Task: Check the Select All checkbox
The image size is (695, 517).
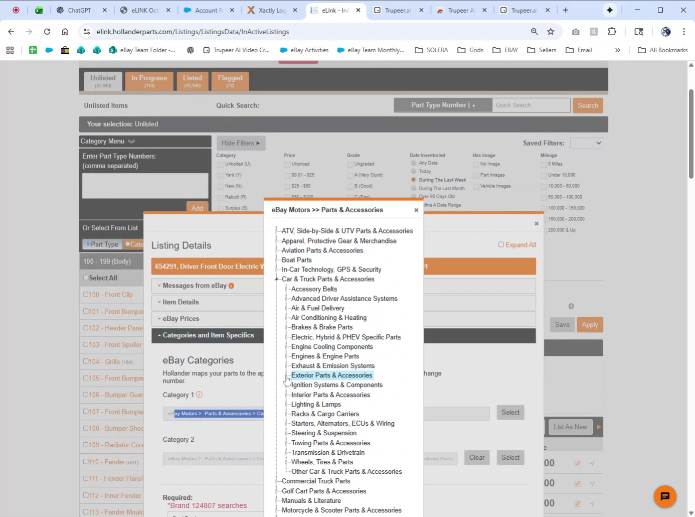Action: 86,278
